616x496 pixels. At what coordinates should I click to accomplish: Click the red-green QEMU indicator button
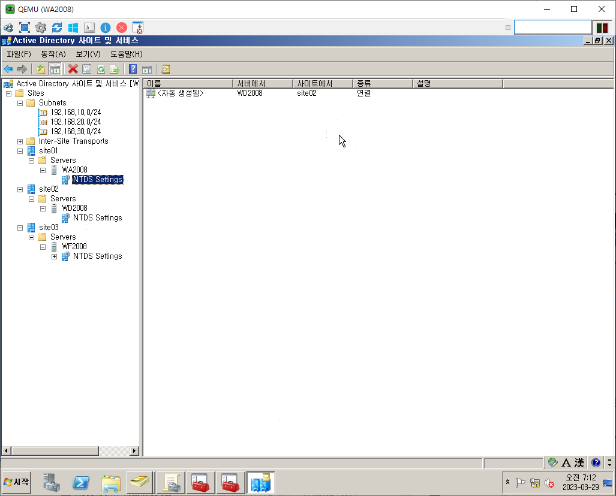(x=602, y=28)
